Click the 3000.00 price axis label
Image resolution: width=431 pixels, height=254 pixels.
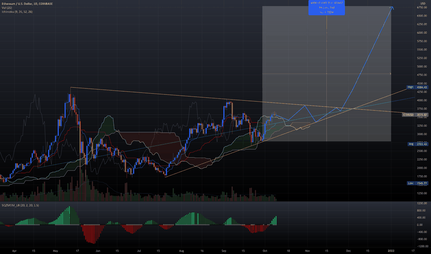[422, 134]
